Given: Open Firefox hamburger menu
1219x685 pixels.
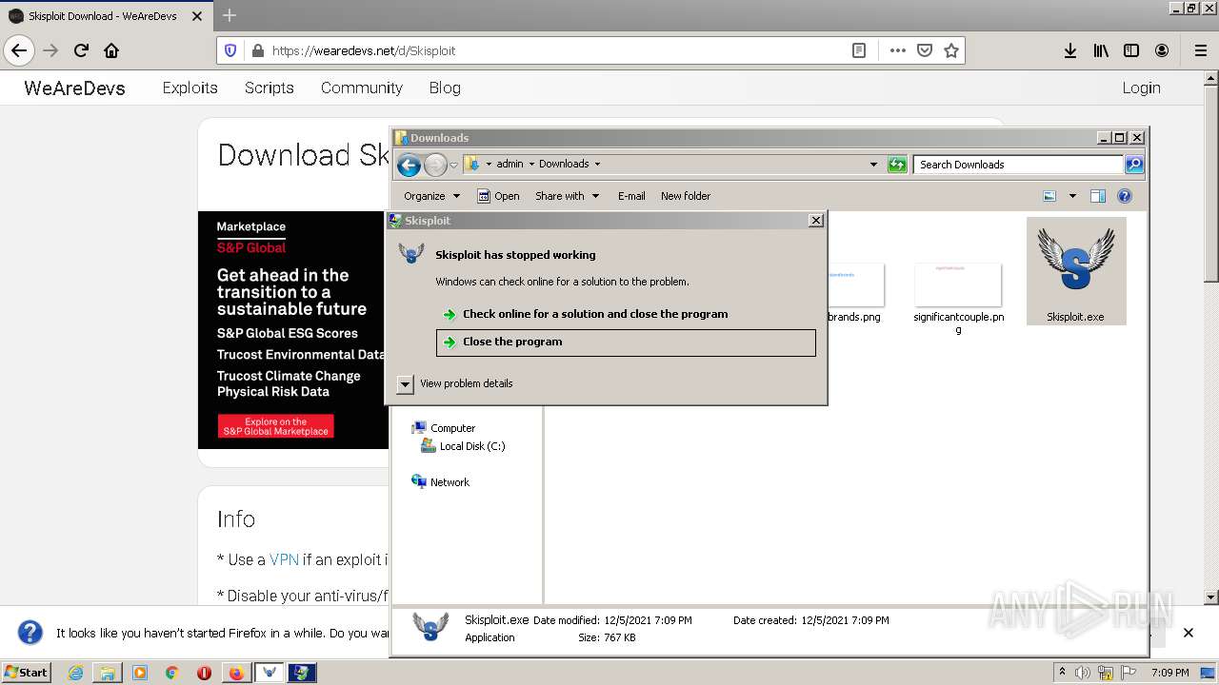Looking at the screenshot, I should click(1200, 50).
